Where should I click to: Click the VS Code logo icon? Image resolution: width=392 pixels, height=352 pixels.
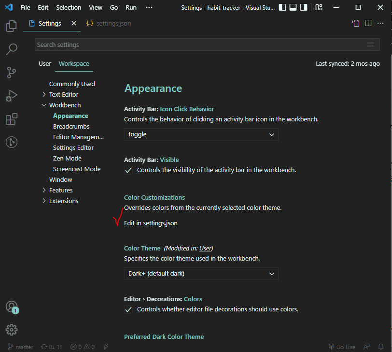coord(9,7)
